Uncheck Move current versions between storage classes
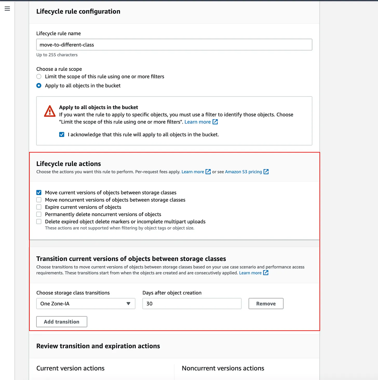 [39, 192]
